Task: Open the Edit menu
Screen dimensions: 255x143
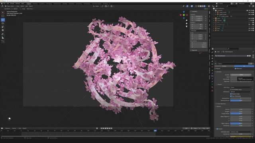Action: pos(8,4)
